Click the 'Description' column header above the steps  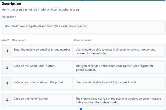pos(19,40)
